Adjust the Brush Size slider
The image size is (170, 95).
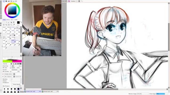pyautogui.click(x=16, y=66)
